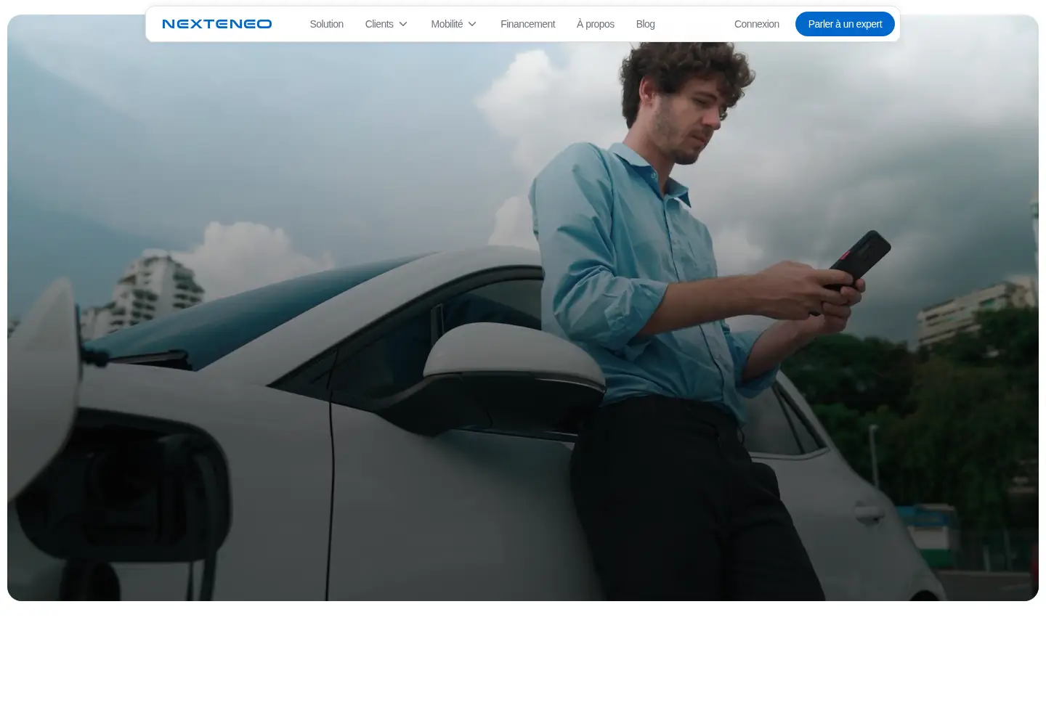
Task: Click the Parler à un expert button
Action: [845, 24]
